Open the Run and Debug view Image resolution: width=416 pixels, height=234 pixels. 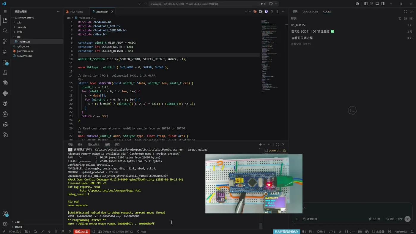point(5,52)
